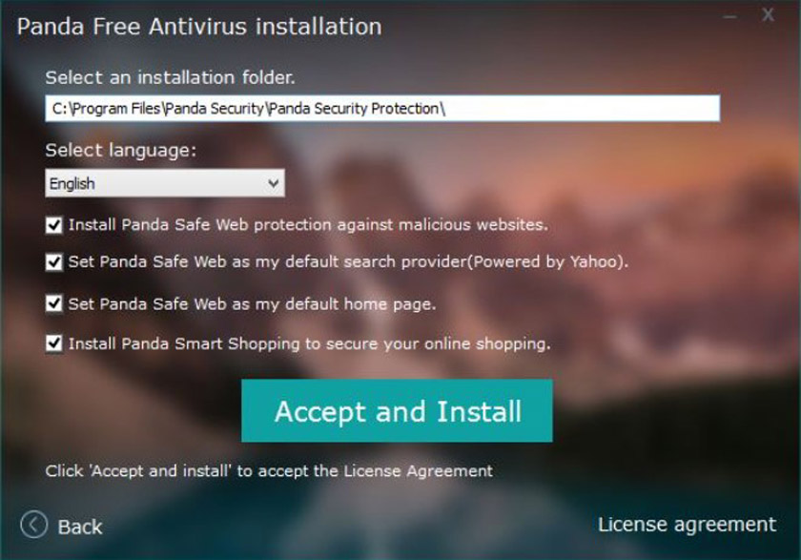
Task: Minimize the Panda installer window
Action: pos(729,17)
